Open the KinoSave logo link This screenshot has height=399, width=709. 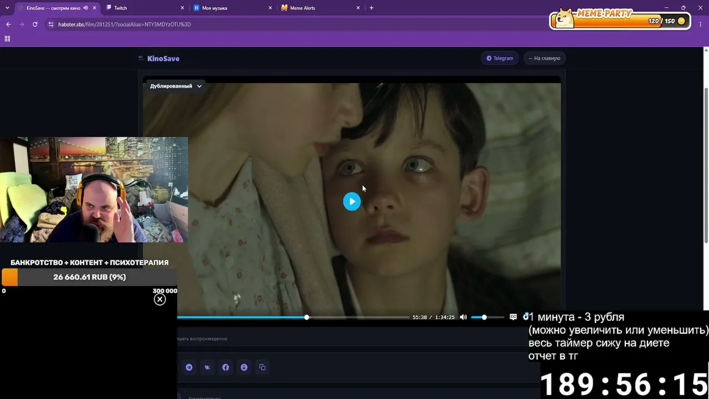tap(159, 58)
